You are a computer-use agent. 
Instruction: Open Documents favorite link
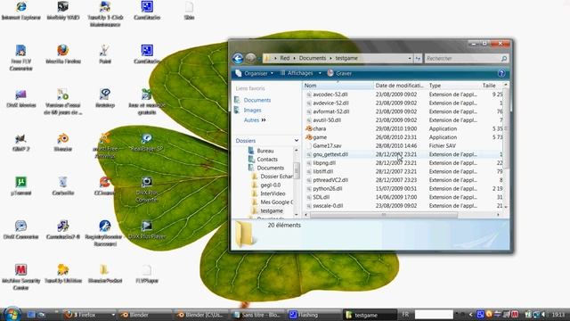(x=257, y=100)
